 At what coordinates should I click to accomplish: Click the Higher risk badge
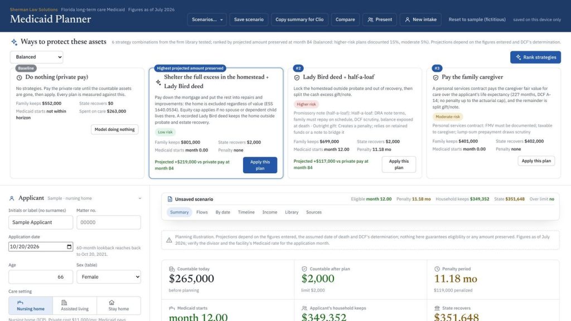point(306,104)
